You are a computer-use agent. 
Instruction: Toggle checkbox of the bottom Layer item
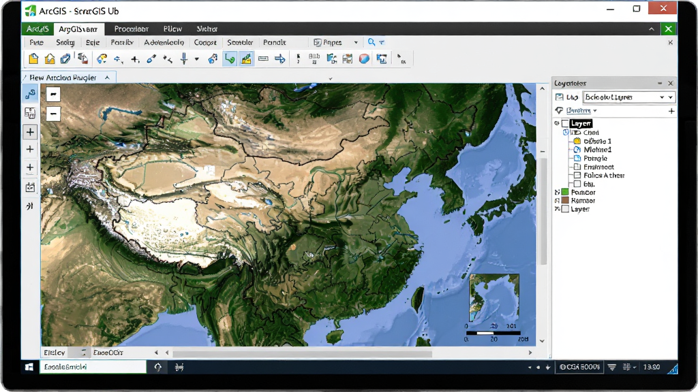point(565,209)
